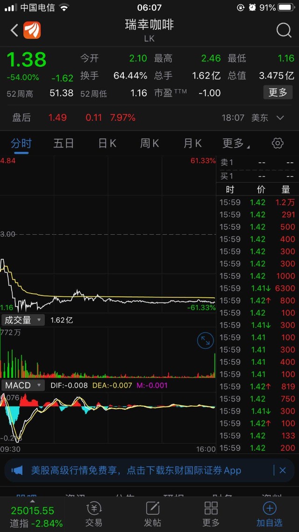Tap the megaphone icon in banner
Image resolution: width=299 pixels, height=532 pixels.
[x=17, y=470]
